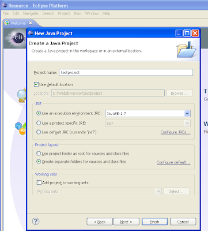Maximize the New Java Project dialog
208x231 pixels.
pos(187,33)
